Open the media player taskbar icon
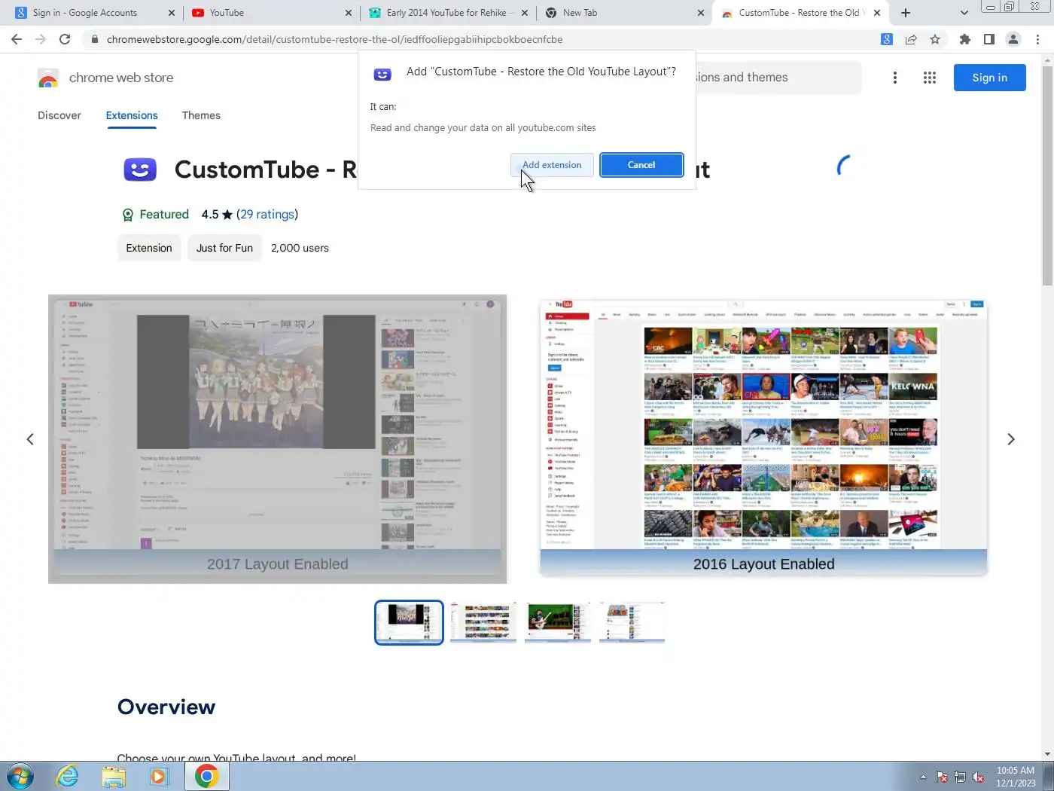This screenshot has height=791, width=1054. [159, 776]
